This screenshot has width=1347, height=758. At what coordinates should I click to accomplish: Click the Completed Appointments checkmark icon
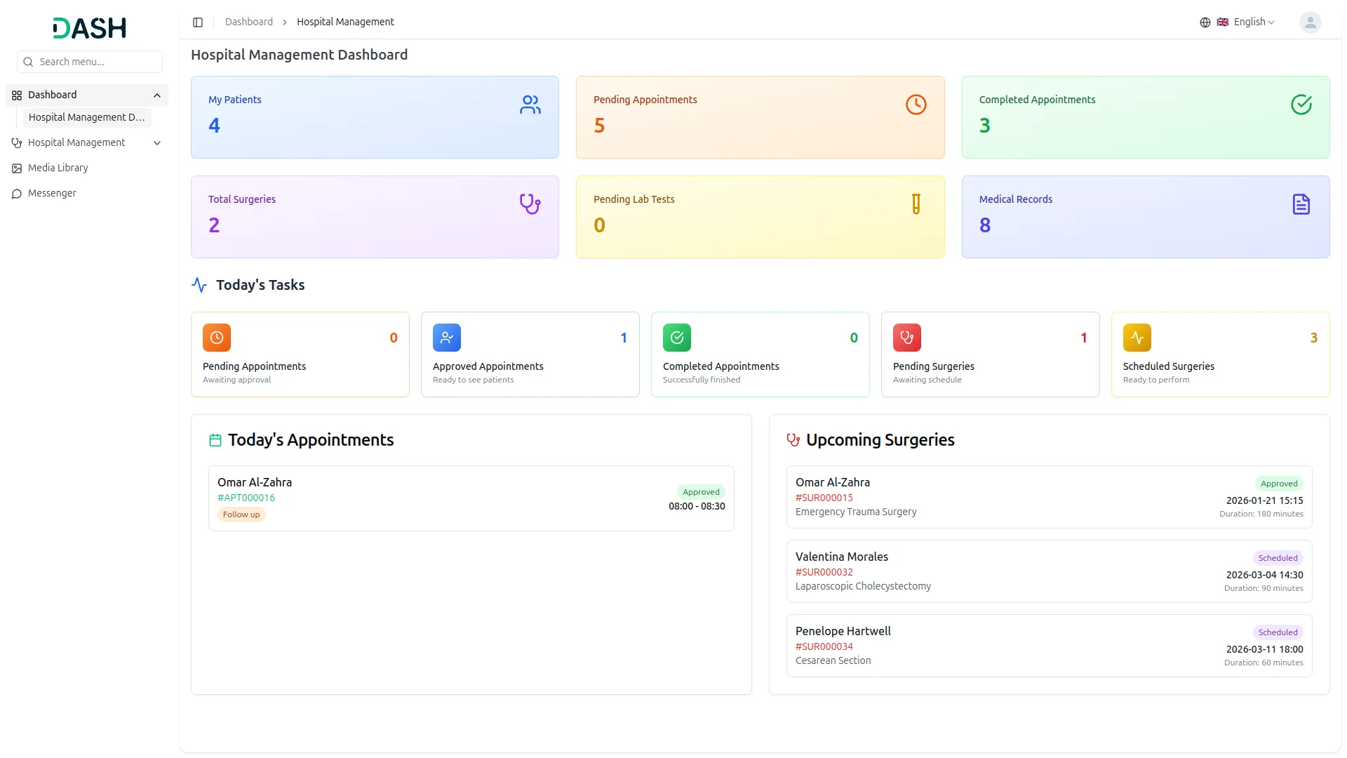[x=1301, y=105]
